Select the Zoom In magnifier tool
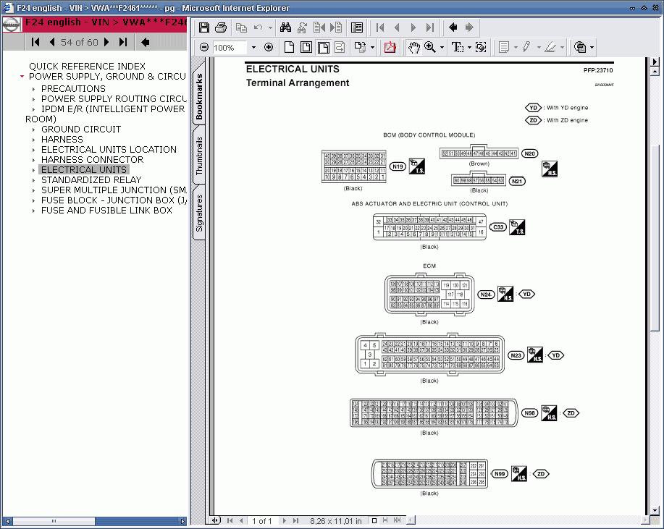 tap(430, 47)
